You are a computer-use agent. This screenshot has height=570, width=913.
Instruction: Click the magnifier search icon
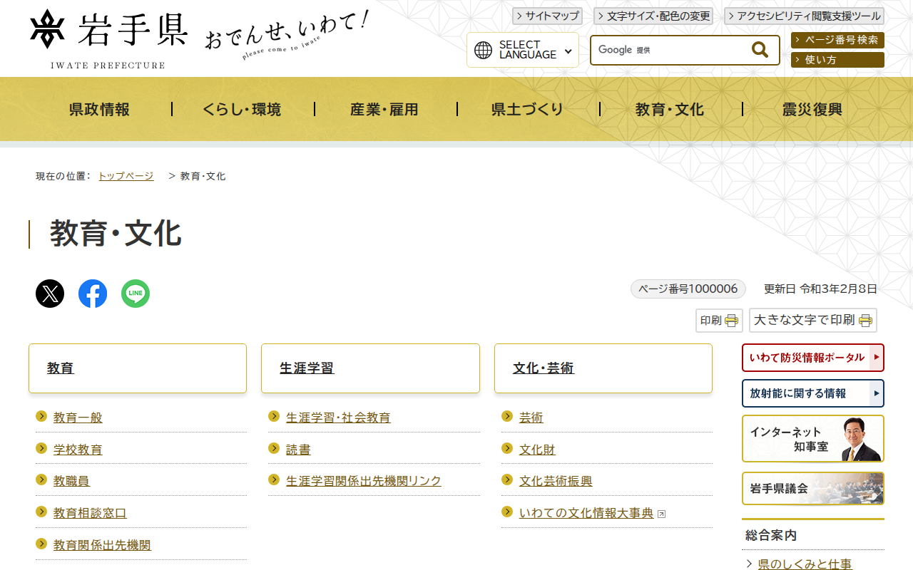[x=760, y=50]
